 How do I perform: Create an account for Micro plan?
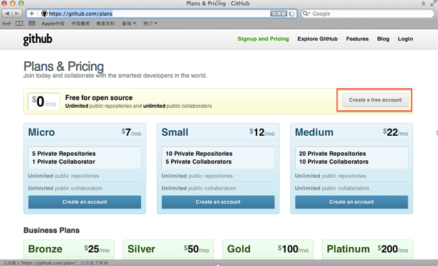tap(84, 202)
